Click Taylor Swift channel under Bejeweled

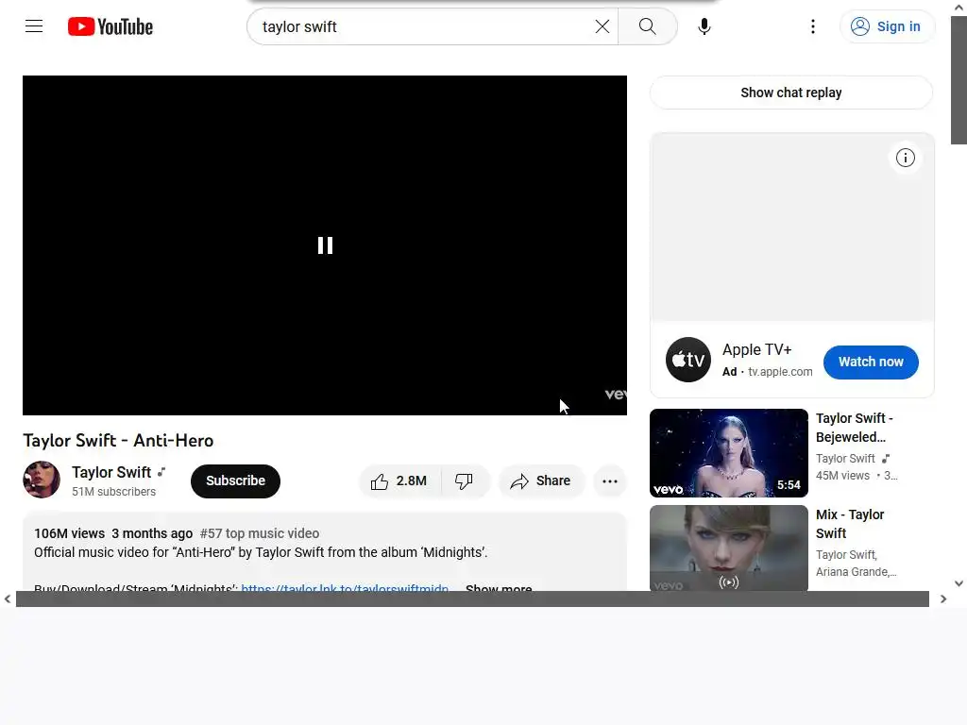pyautogui.click(x=845, y=459)
